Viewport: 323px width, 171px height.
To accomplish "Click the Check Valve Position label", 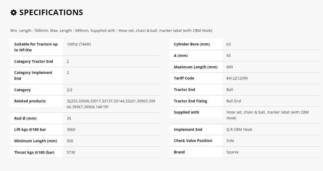I will (193, 141).
